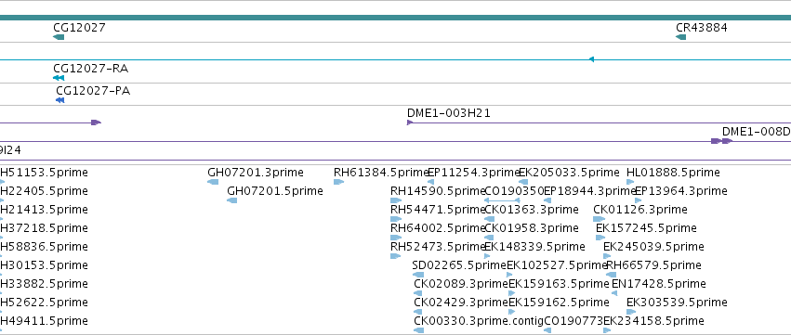The width and height of the screenshot is (791, 335).
Task: Select the CO190350 spliced EST feature
Action: 501,200
